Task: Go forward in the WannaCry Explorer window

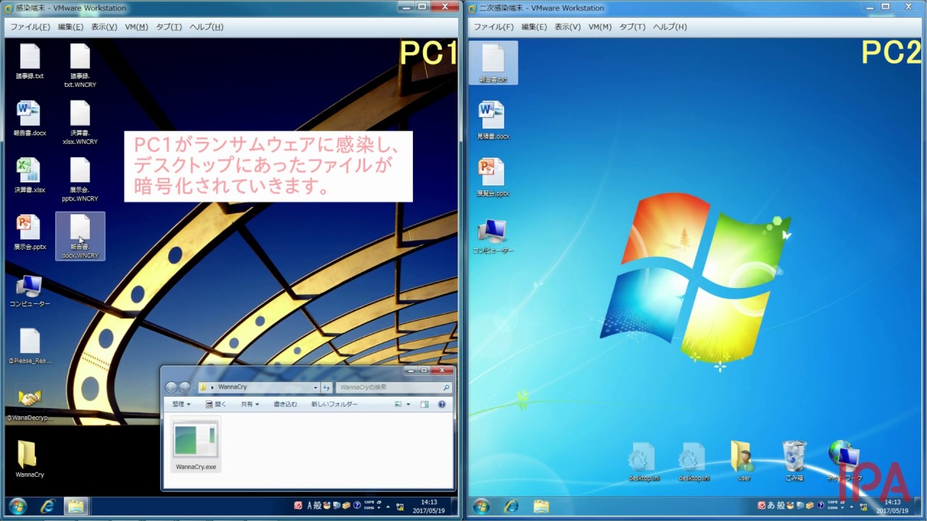Action: [185, 387]
